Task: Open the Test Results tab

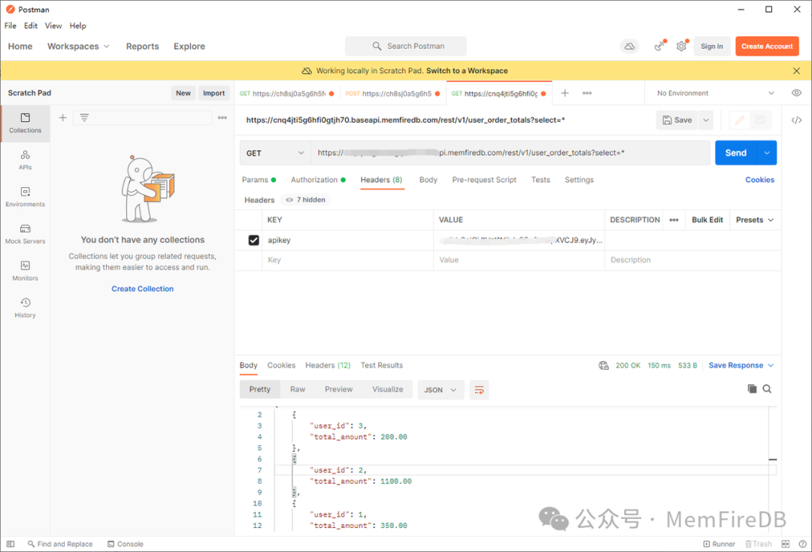Action: point(382,365)
